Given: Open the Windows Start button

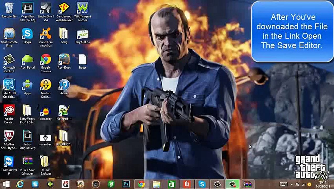Looking at the screenshot, I should click(x=6, y=184).
